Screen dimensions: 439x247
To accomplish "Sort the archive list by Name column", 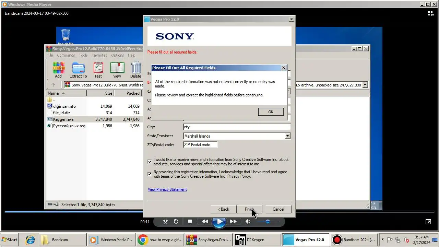I will click(66, 93).
